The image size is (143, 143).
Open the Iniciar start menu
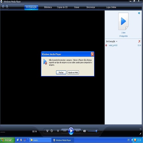pyautogui.click(x=7, y=140)
